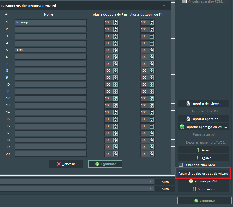The image size is (233, 207).
Task: Confirm the wizard group parameters dialog
Action: point(105,164)
